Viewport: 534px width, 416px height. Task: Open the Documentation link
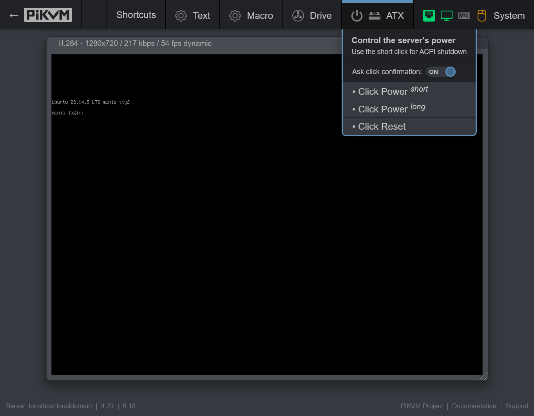pos(474,406)
